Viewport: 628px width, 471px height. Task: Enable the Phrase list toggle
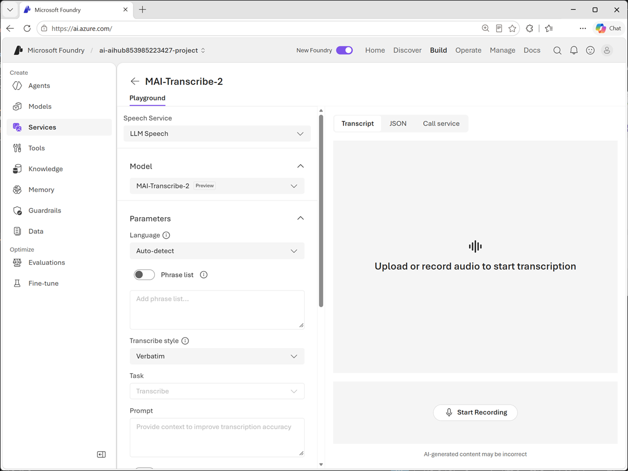coord(144,275)
